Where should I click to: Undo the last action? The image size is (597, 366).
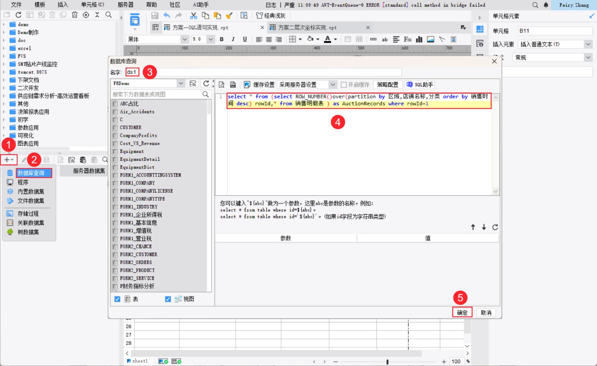(167, 16)
